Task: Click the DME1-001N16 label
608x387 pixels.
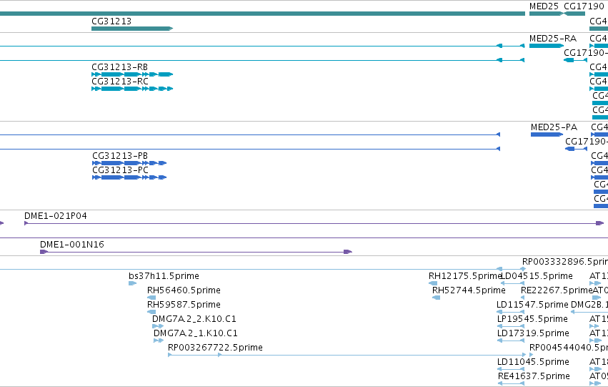Action: (71, 245)
